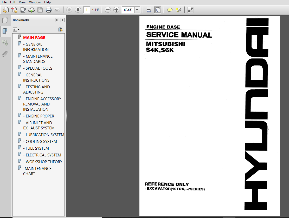Click the Create PDF toolbar icon
The height and width of the screenshot is (218, 289).
tap(14, 10)
